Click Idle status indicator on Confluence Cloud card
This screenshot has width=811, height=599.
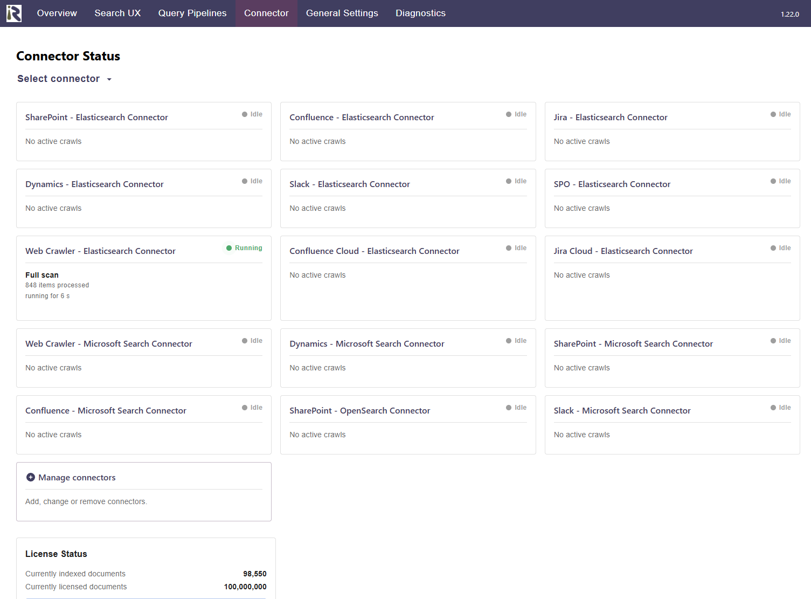pos(516,248)
